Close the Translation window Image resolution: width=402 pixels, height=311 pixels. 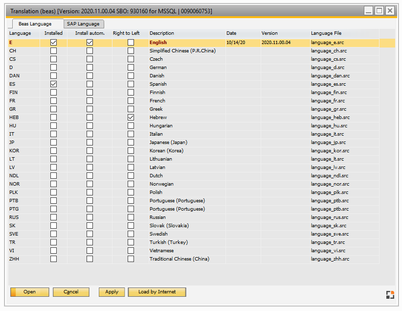click(x=390, y=11)
